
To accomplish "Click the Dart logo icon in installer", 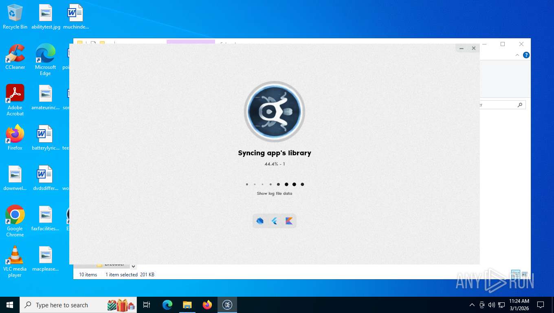I will pyautogui.click(x=260, y=221).
